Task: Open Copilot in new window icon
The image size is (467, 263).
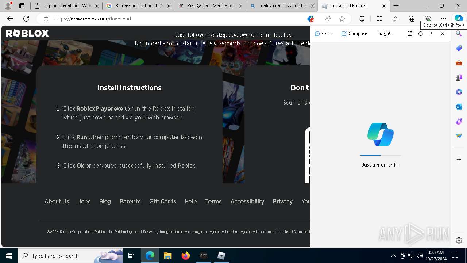Action: (410, 34)
